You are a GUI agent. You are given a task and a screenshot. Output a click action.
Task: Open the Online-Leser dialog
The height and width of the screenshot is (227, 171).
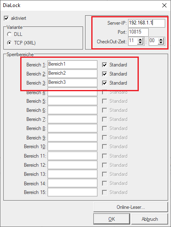pos(131,207)
